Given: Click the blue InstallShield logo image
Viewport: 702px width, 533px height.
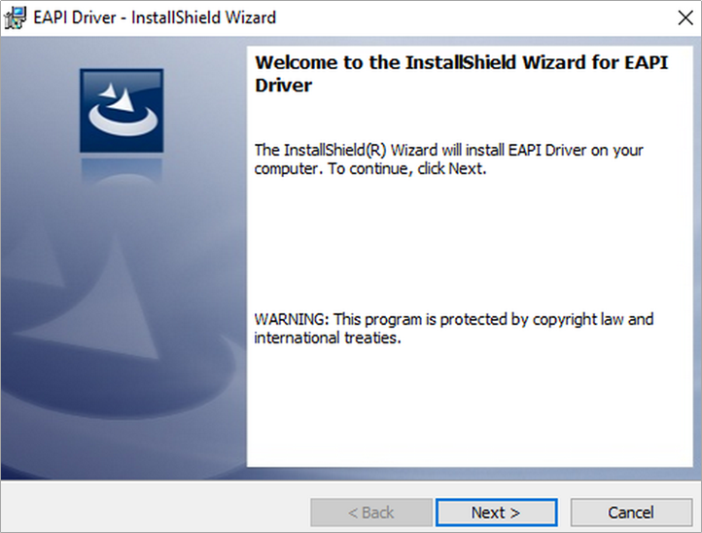Looking at the screenshot, I should click(122, 111).
